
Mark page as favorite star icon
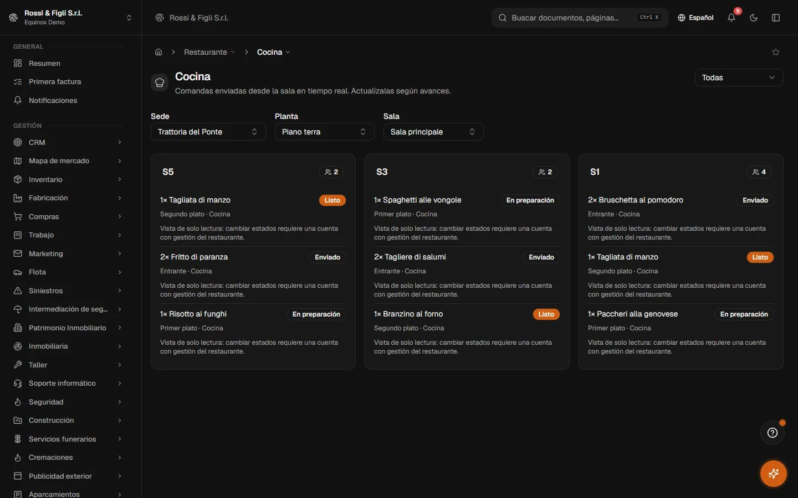[x=776, y=52]
